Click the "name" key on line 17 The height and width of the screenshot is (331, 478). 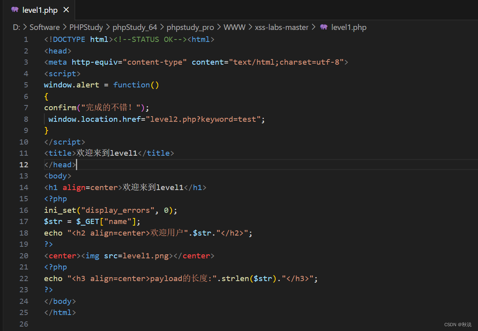point(118,222)
